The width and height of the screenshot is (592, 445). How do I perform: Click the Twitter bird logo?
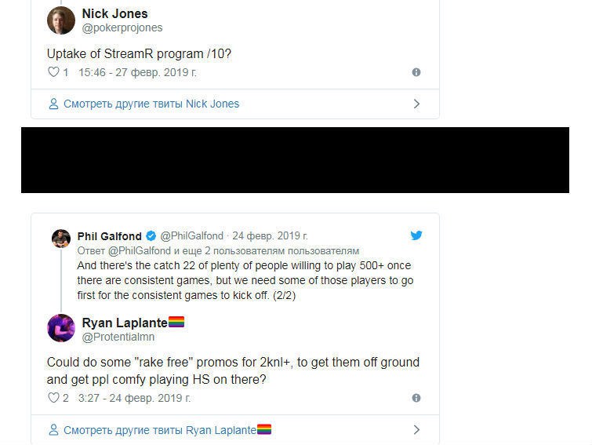click(x=416, y=235)
